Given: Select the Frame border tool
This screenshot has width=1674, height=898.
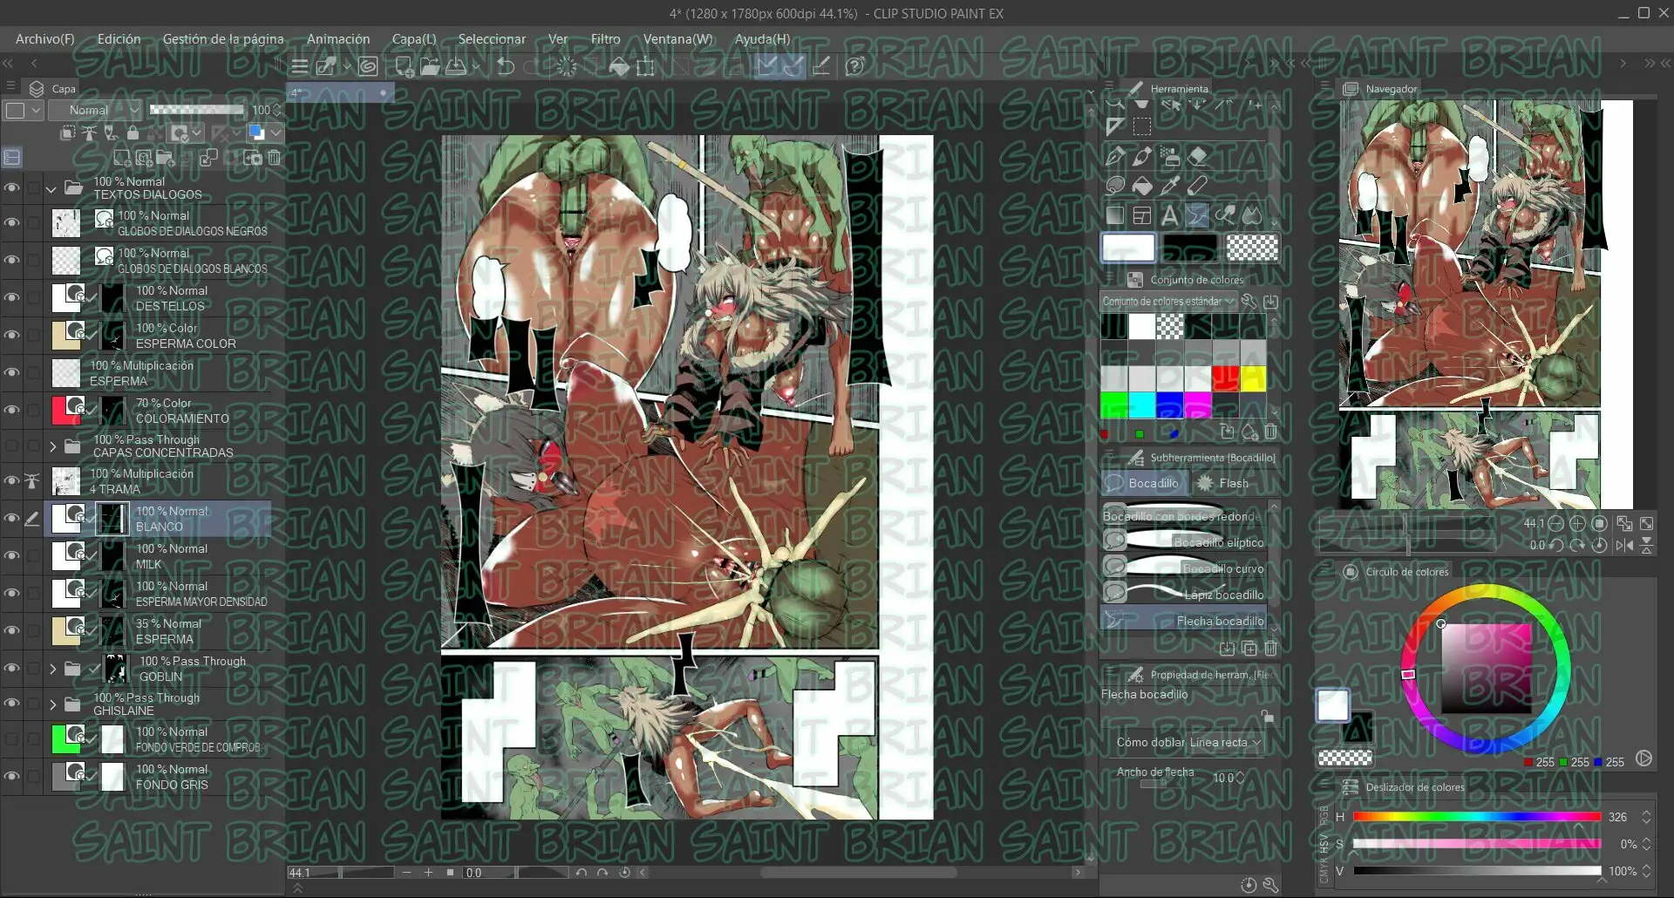Looking at the screenshot, I should tap(1142, 215).
